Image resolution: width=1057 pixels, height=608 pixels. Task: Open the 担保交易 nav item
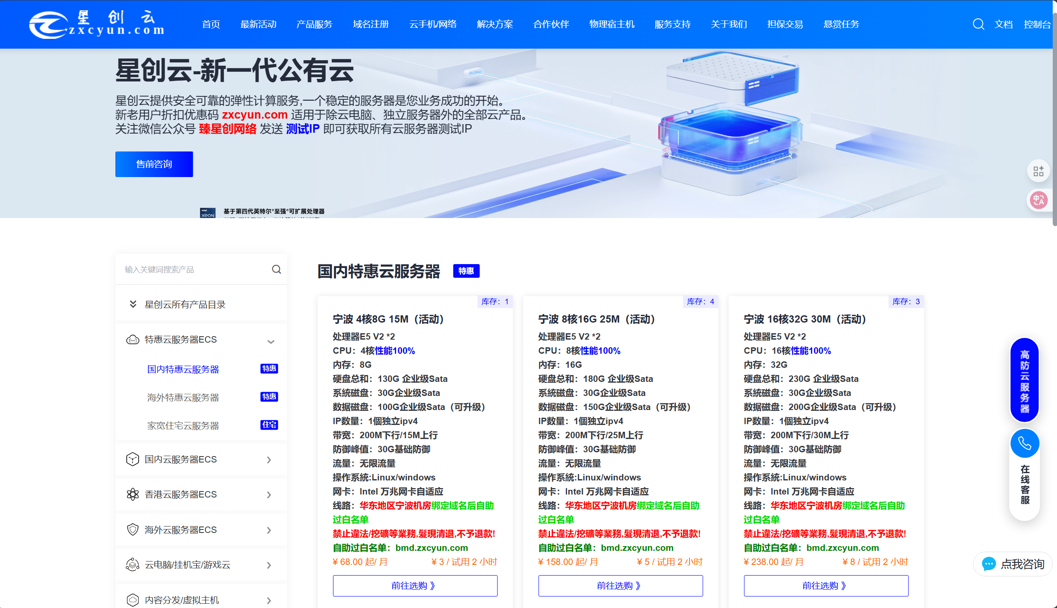click(785, 24)
